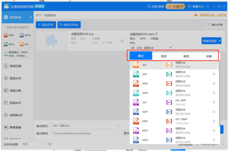This screenshot has width=229, height=151.
Task: Click 添加文件夹 button
Action: 69,25
